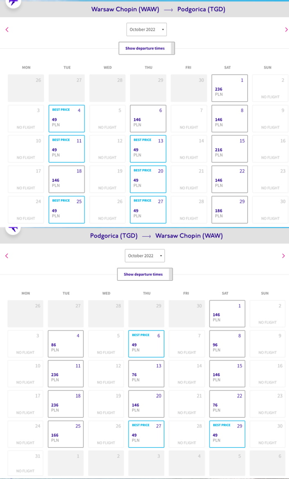Pick outbound October 15 at 216 PLN
The height and width of the screenshot is (479, 289).
[x=230, y=149]
